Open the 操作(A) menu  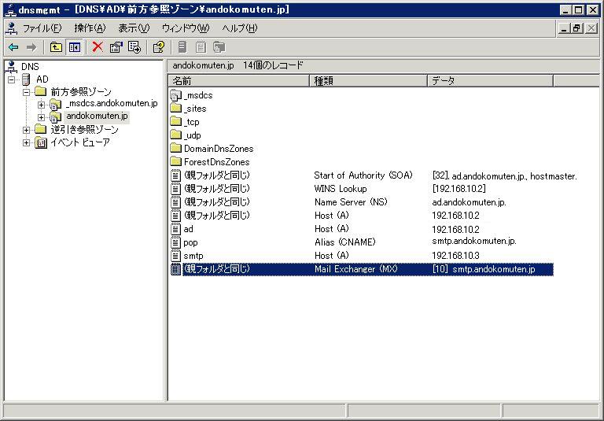pos(90,28)
